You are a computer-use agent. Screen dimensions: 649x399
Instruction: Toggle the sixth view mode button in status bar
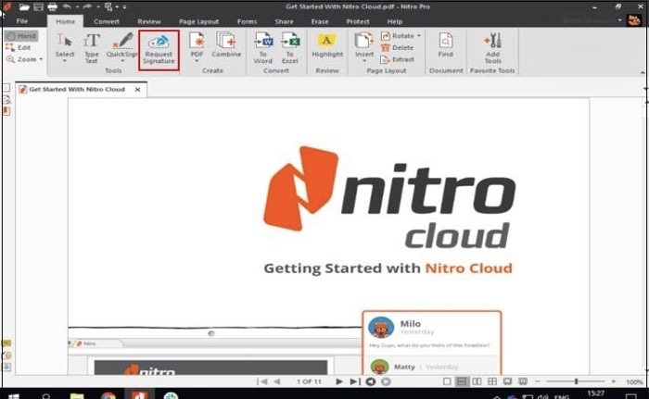click(523, 381)
